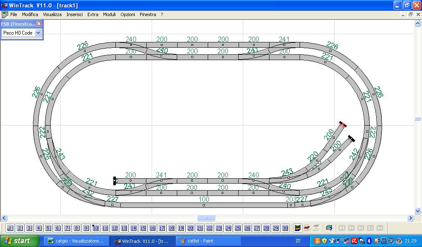Toggle layer 25 in bottom toolbar

pos(237,228)
